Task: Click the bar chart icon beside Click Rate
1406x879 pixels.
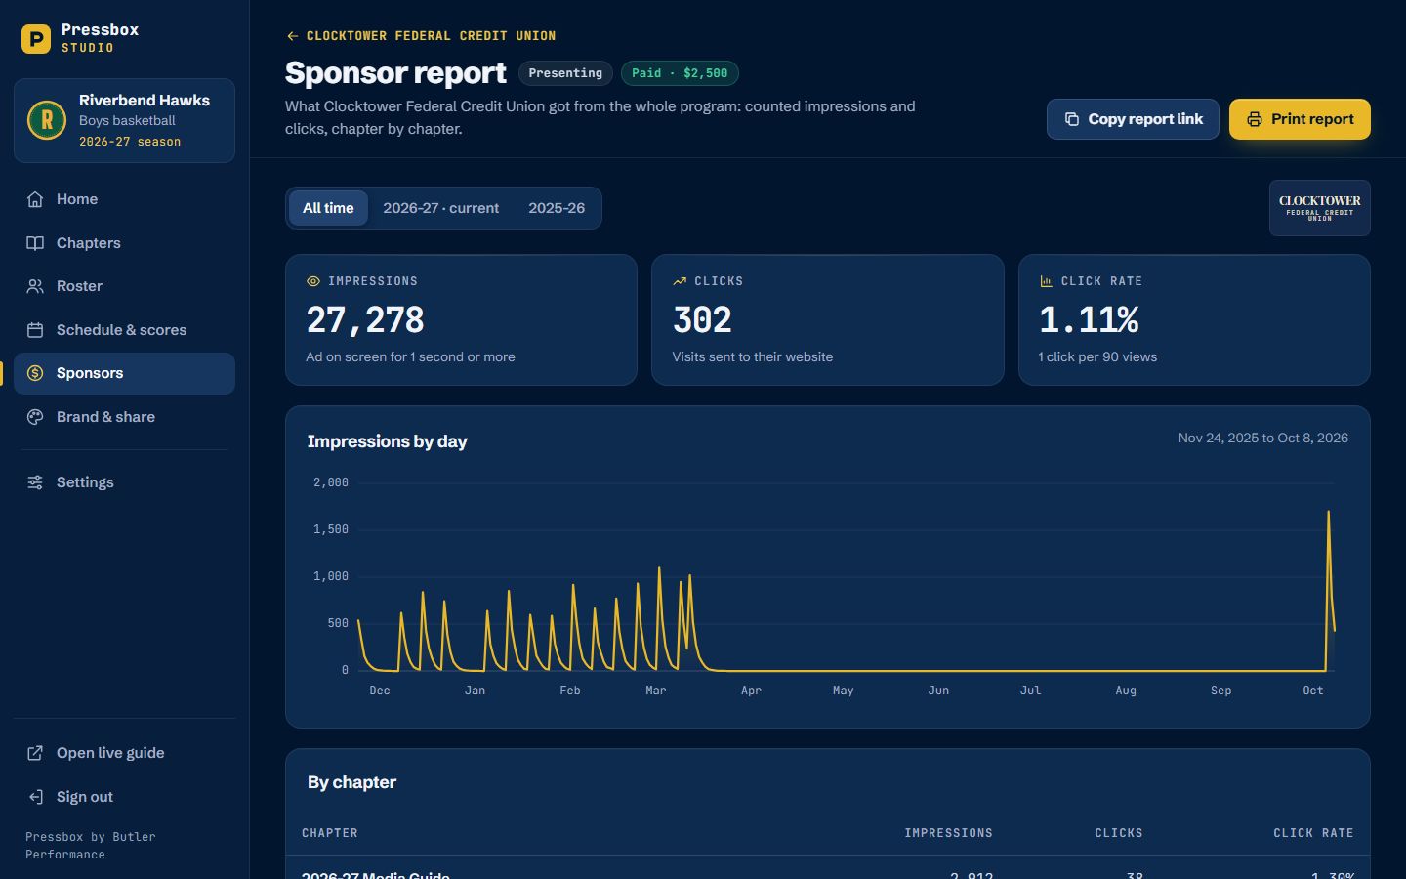Action: 1046,281
